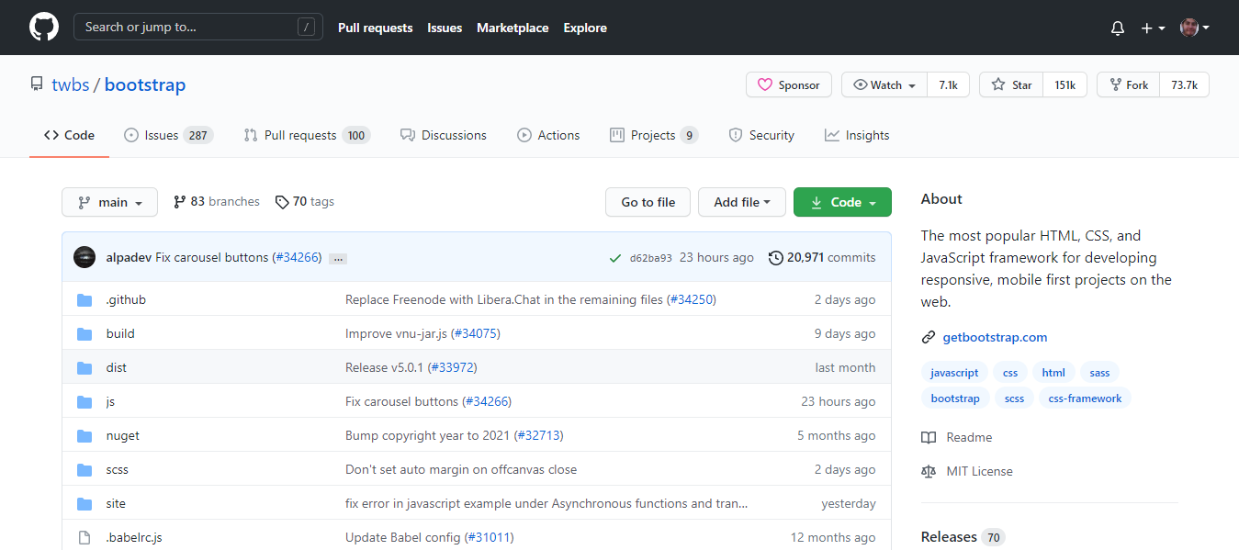Screen dimensions: 1239x550
Task: Sponsor the bootstrap project
Action: pos(788,84)
